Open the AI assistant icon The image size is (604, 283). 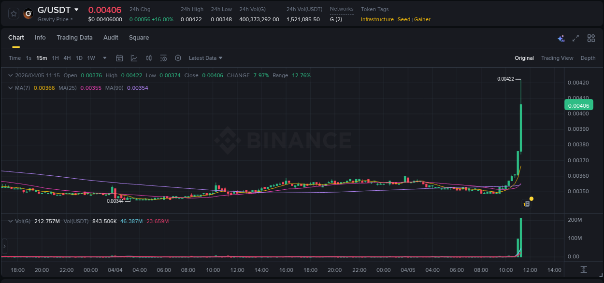pyautogui.click(x=561, y=38)
